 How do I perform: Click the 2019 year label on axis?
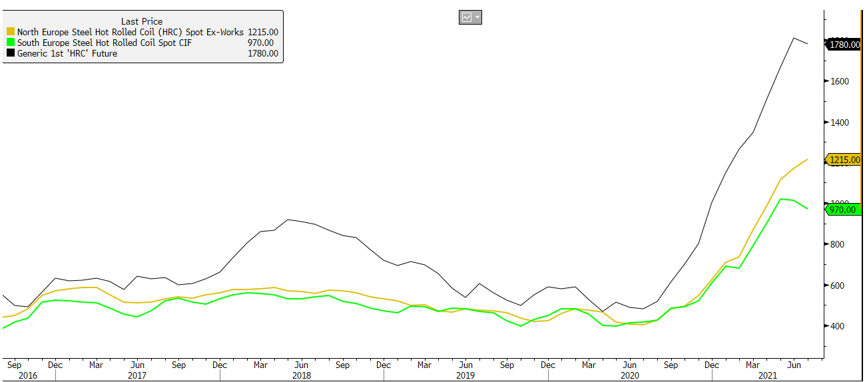coord(465,376)
